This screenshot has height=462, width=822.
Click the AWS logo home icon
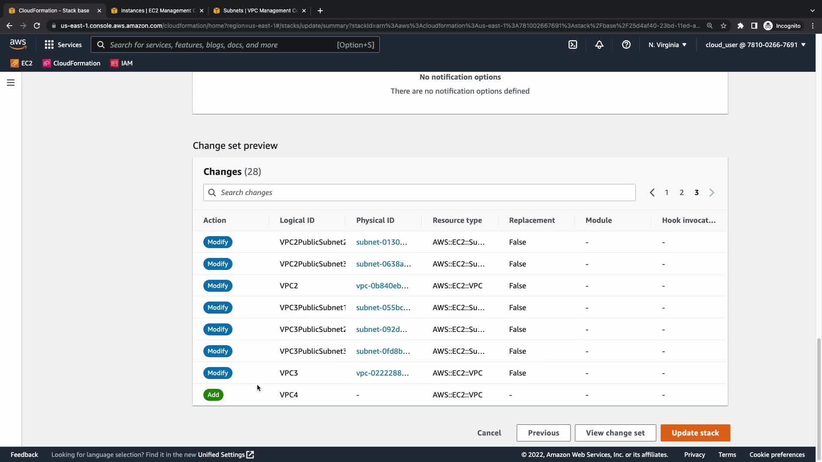(18, 44)
